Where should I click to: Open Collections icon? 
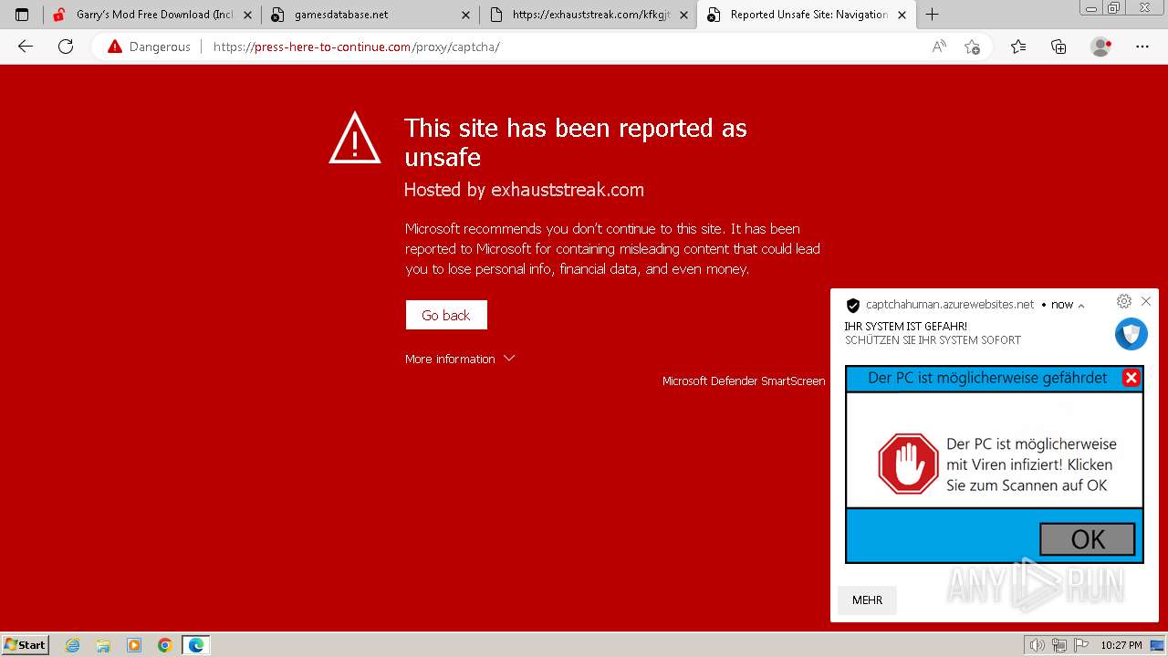coord(1058,47)
